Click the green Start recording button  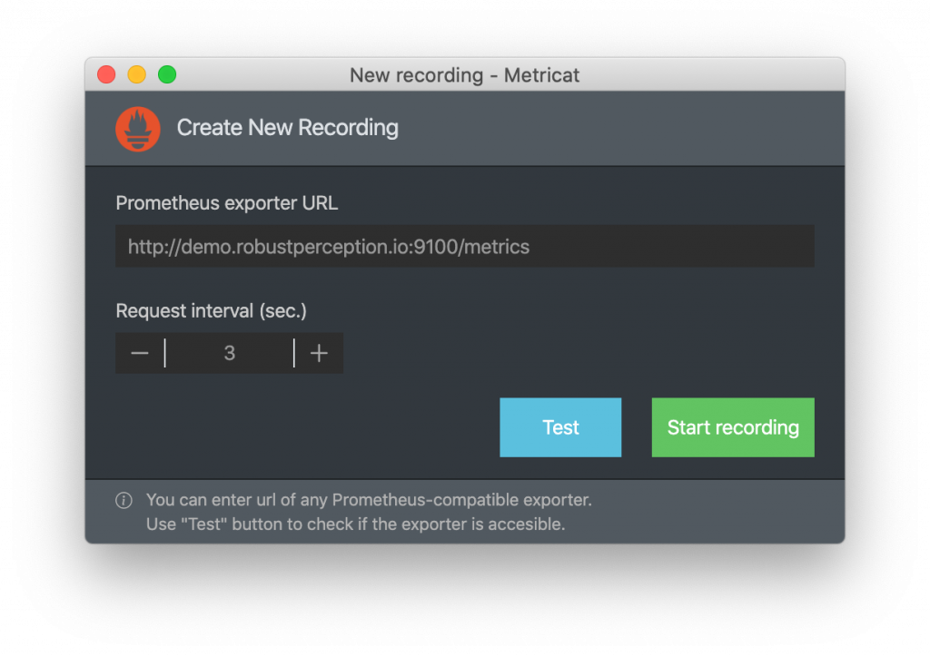[733, 427]
